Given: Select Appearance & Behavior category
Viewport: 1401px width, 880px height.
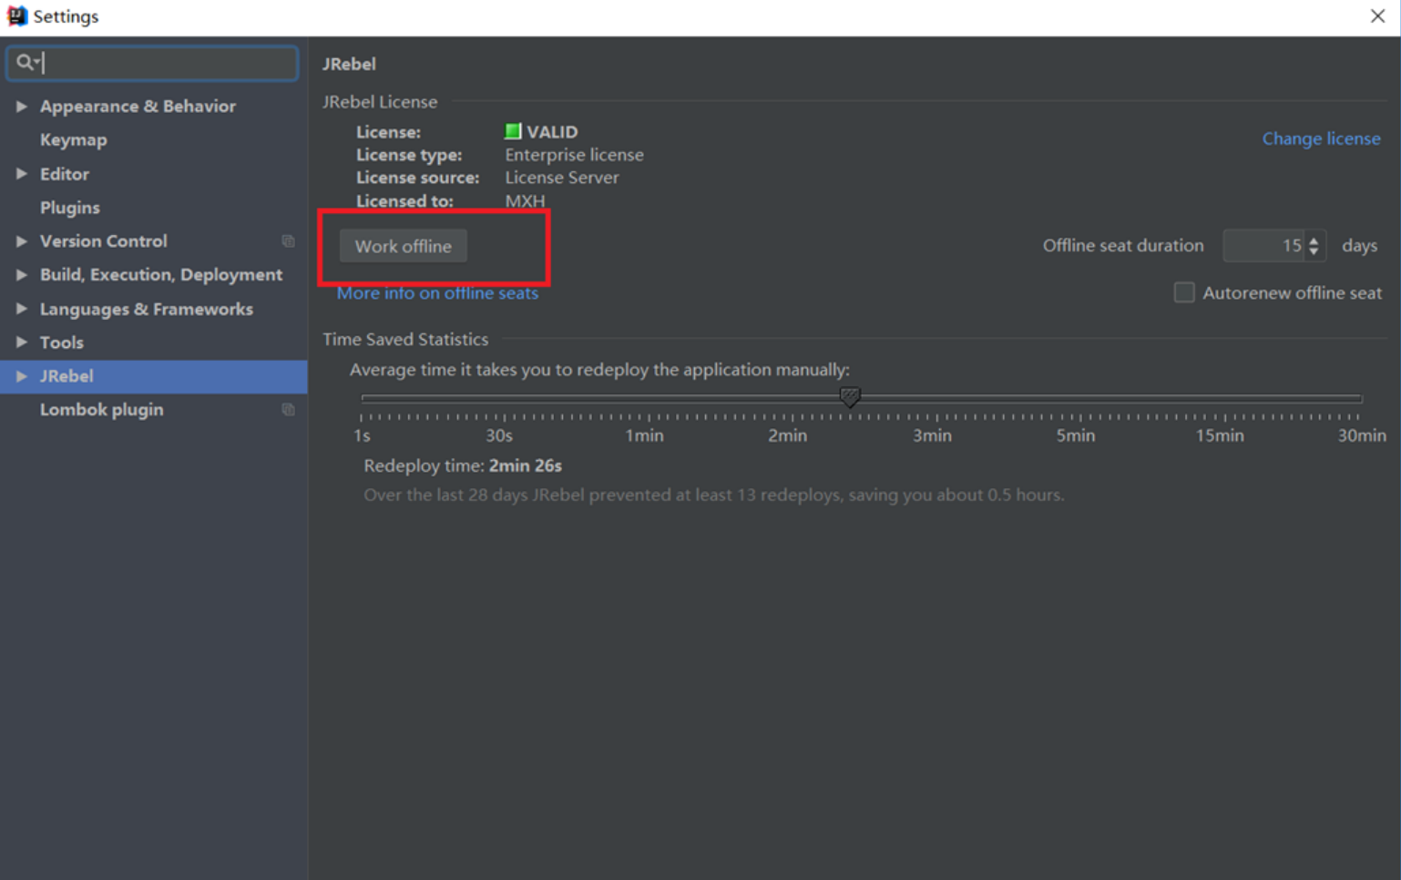Looking at the screenshot, I should coord(138,107).
